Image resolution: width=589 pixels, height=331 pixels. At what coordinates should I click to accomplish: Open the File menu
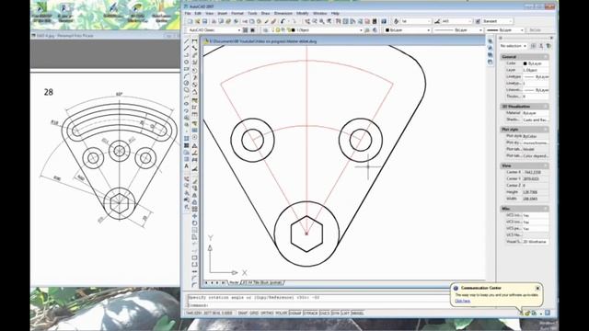point(188,13)
